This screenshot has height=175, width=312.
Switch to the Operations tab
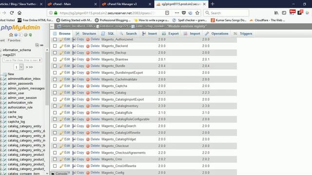pos(216,34)
